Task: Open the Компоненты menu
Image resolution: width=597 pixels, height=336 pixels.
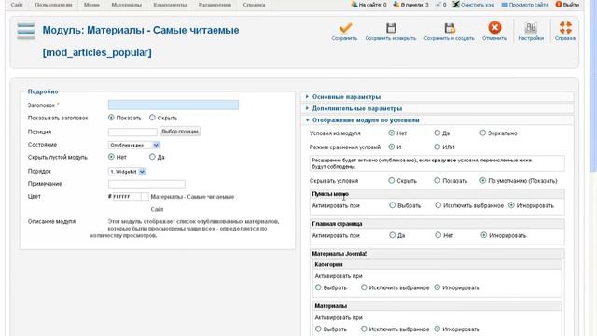Action: point(170,5)
